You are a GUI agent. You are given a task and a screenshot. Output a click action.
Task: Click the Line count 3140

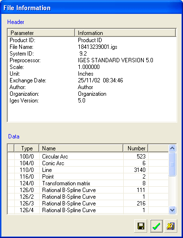tap(140, 170)
